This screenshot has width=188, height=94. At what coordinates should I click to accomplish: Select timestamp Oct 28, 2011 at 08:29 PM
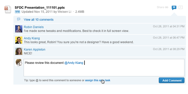pyautogui.click(x=169, y=49)
